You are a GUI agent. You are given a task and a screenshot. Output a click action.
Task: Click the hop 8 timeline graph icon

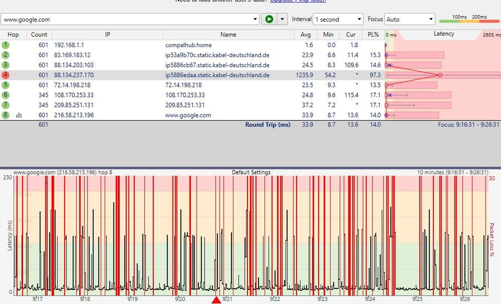[19, 115]
